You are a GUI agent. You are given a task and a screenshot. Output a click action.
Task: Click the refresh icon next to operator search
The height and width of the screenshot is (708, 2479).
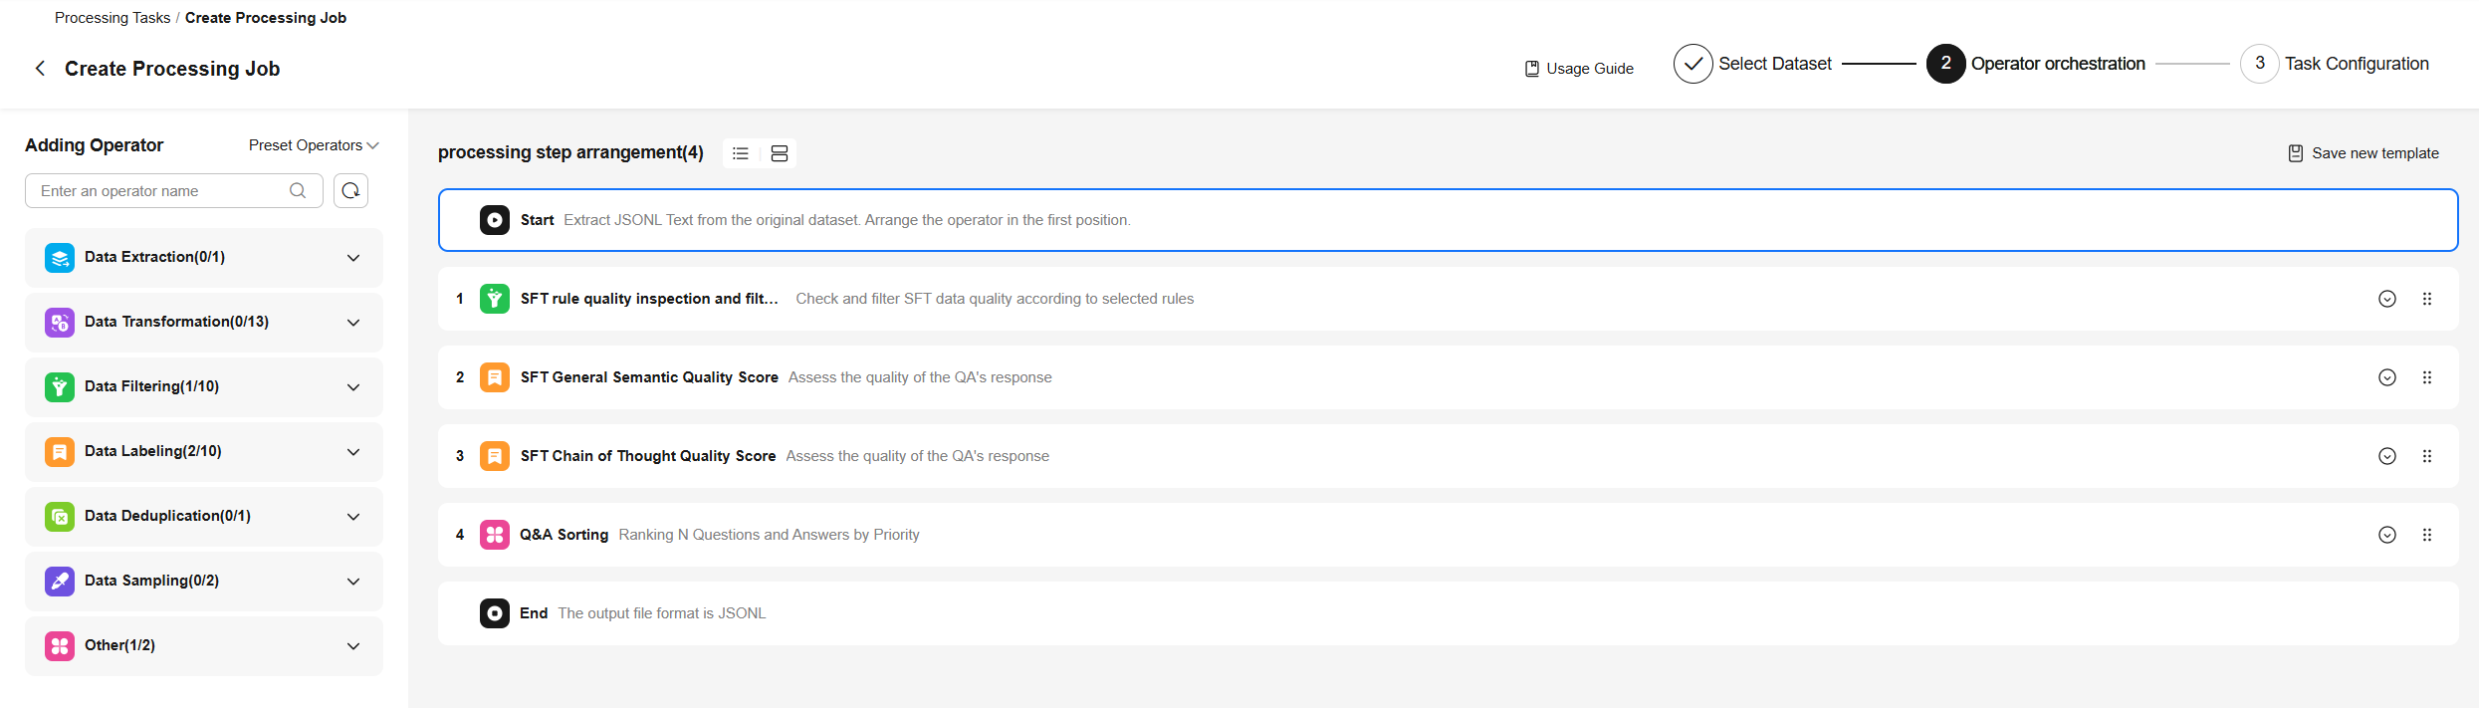coord(350,190)
